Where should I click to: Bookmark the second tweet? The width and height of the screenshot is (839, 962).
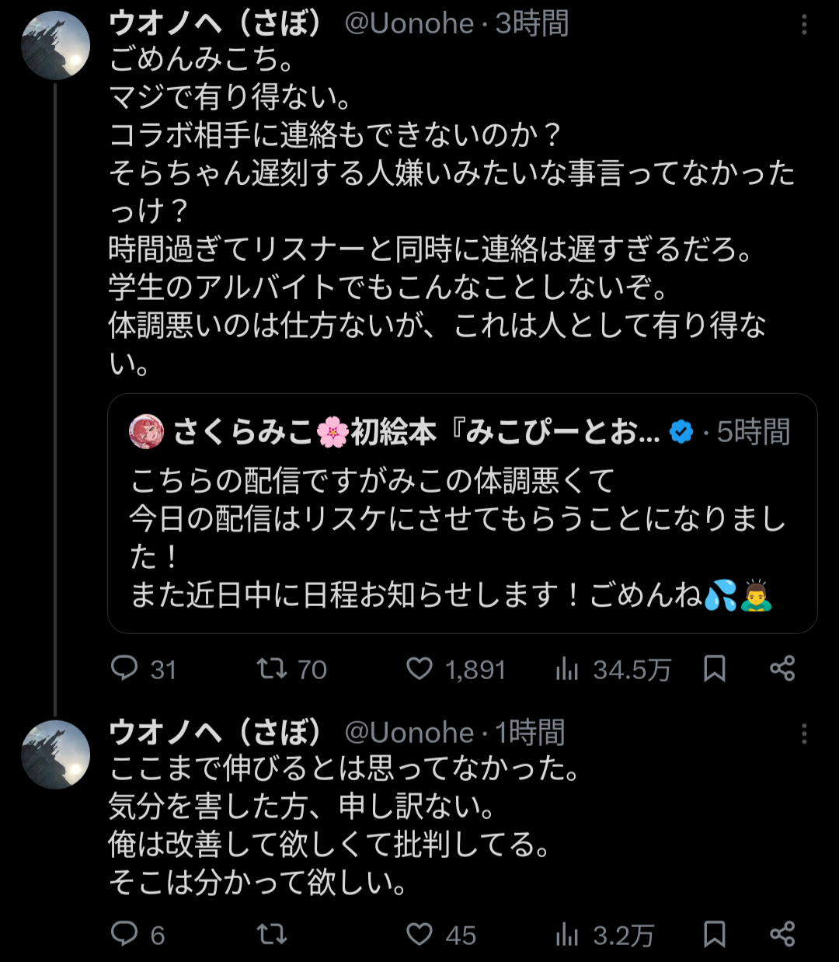point(714,934)
